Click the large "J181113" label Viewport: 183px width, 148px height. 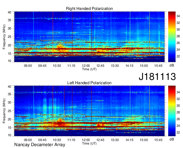(157, 76)
